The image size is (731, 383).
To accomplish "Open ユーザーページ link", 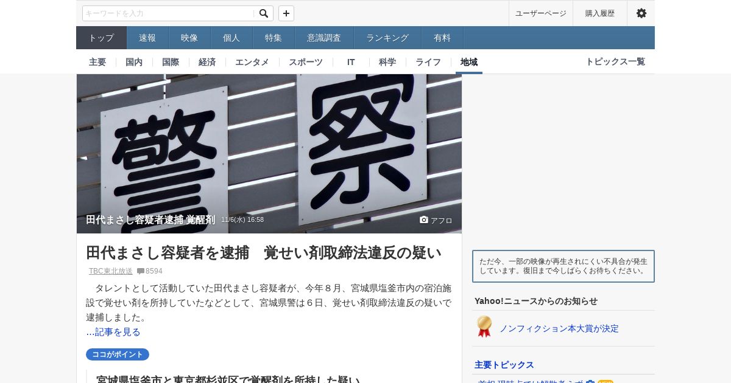I will tap(541, 13).
